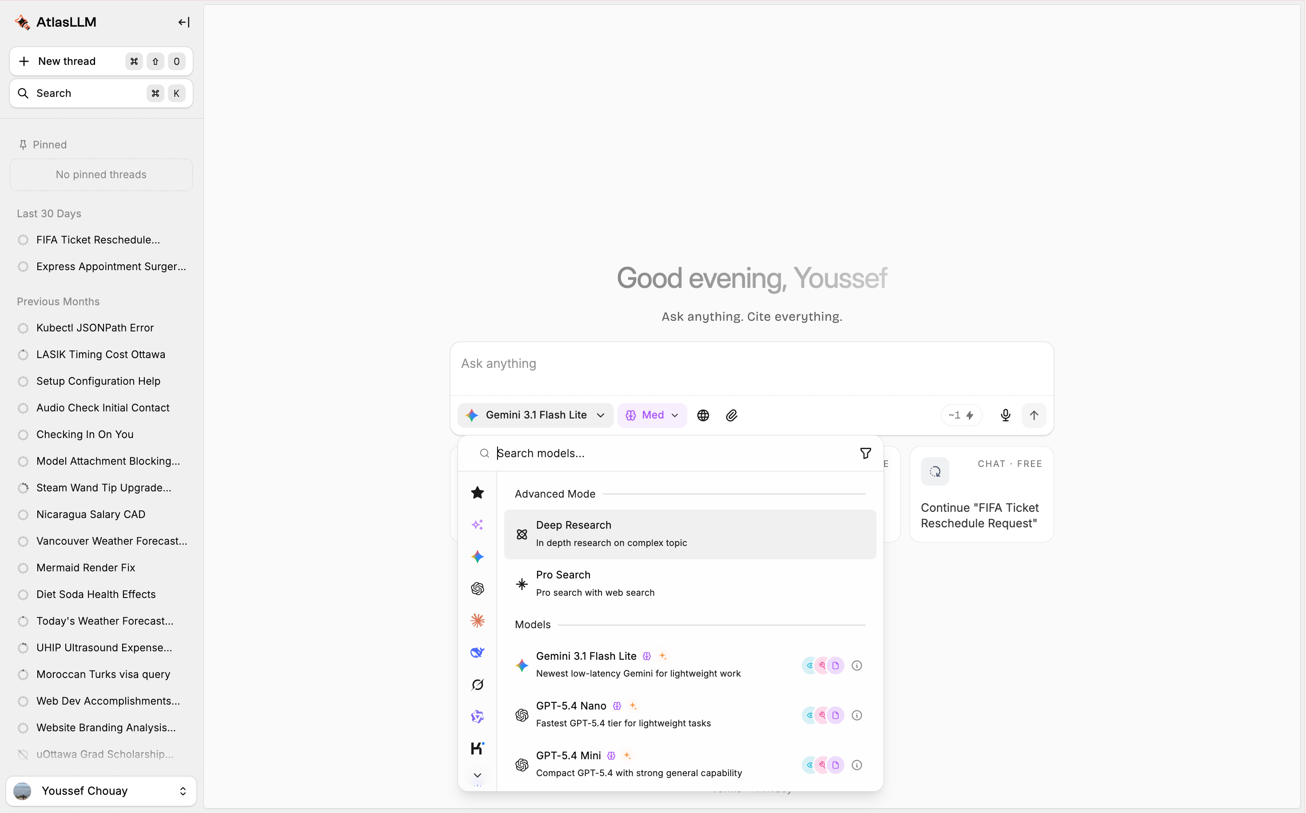Image resolution: width=1306 pixels, height=813 pixels.
Task: Expand more providers with the down chevron
Action: click(x=477, y=775)
